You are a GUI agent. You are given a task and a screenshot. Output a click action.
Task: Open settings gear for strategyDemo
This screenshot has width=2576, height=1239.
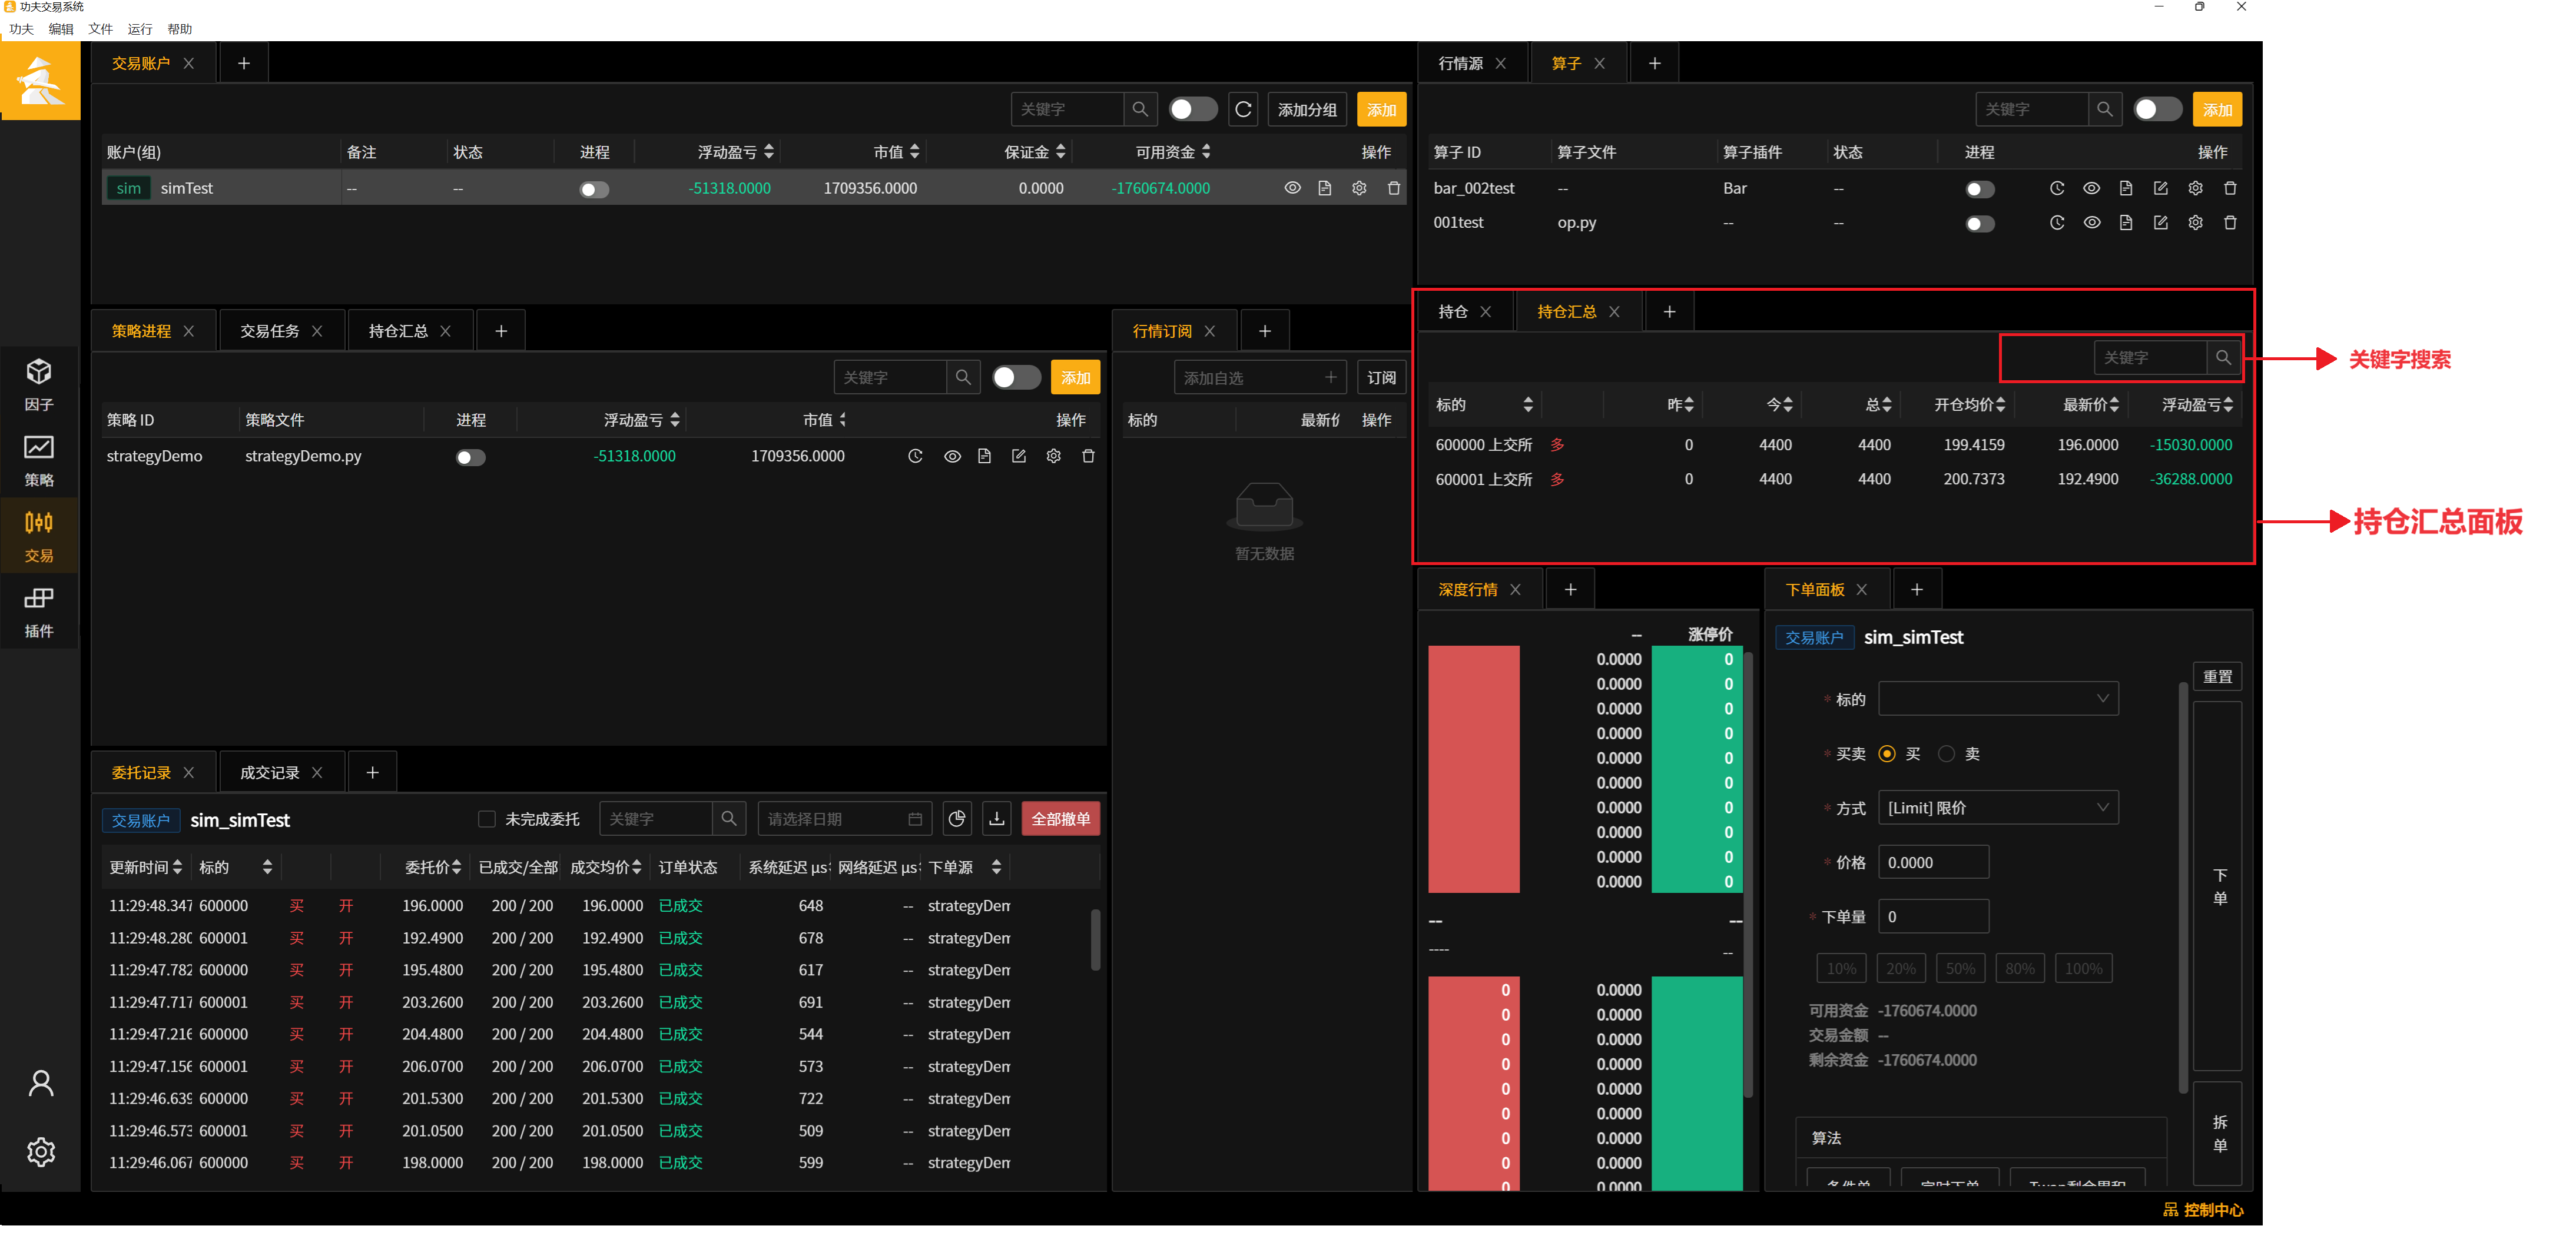[x=1053, y=456]
